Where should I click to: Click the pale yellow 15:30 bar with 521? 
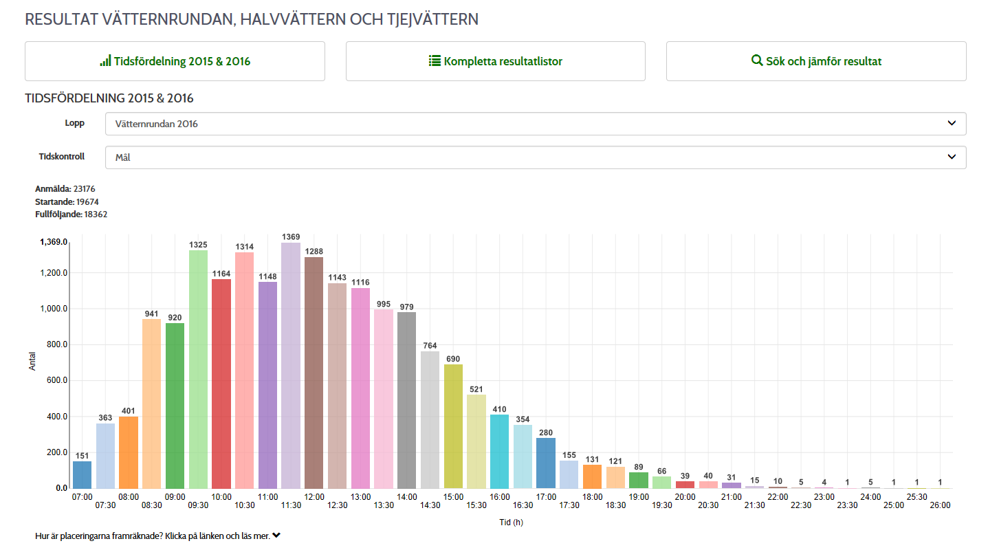point(476,442)
